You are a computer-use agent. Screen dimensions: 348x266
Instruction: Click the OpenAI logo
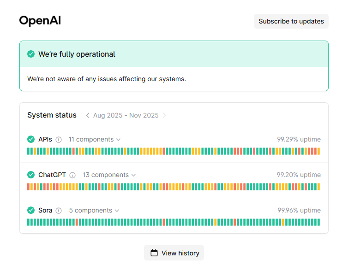(40, 21)
